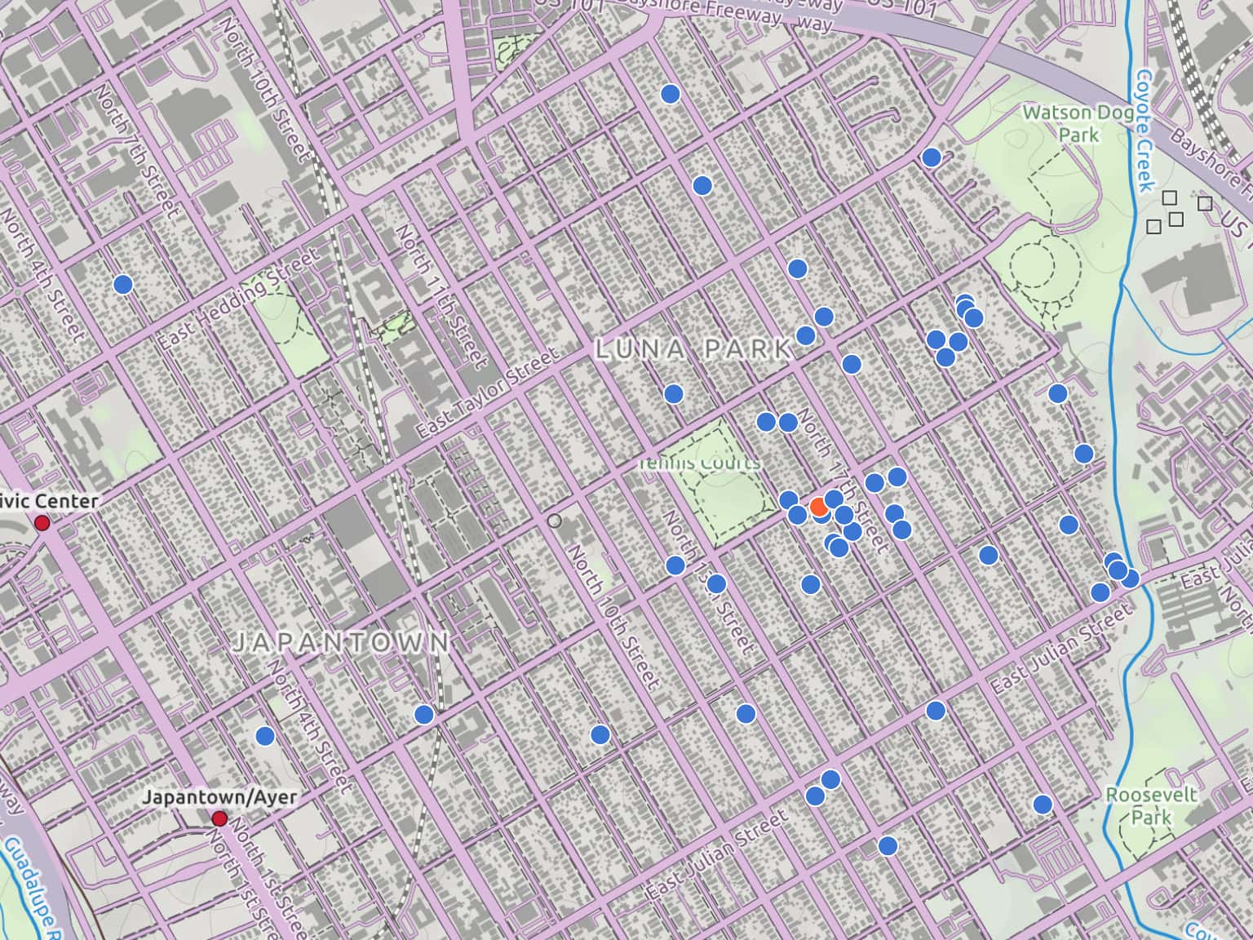1253x940 pixels.
Task: Click the red Japantown/Ayer station marker
Action: click(x=219, y=818)
